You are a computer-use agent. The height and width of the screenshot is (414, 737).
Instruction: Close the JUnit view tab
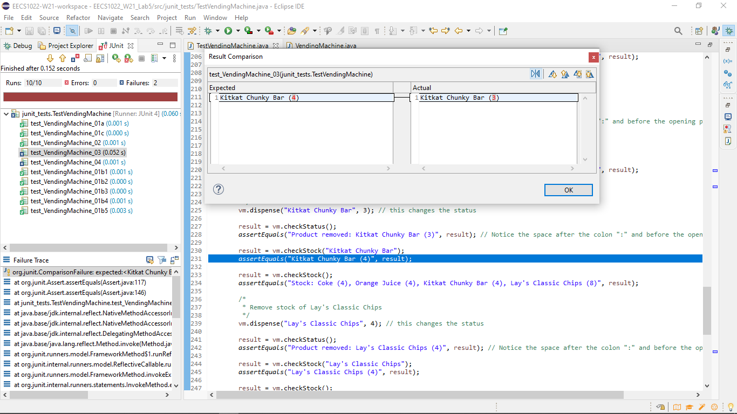point(131,46)
